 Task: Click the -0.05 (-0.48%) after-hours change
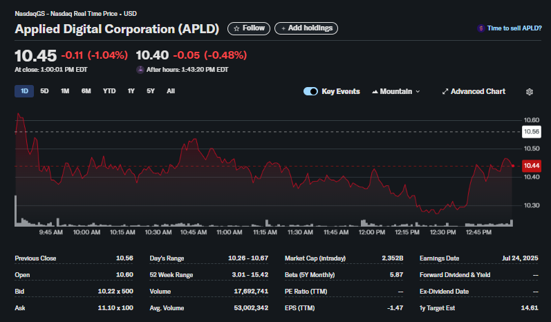point(209,55)
